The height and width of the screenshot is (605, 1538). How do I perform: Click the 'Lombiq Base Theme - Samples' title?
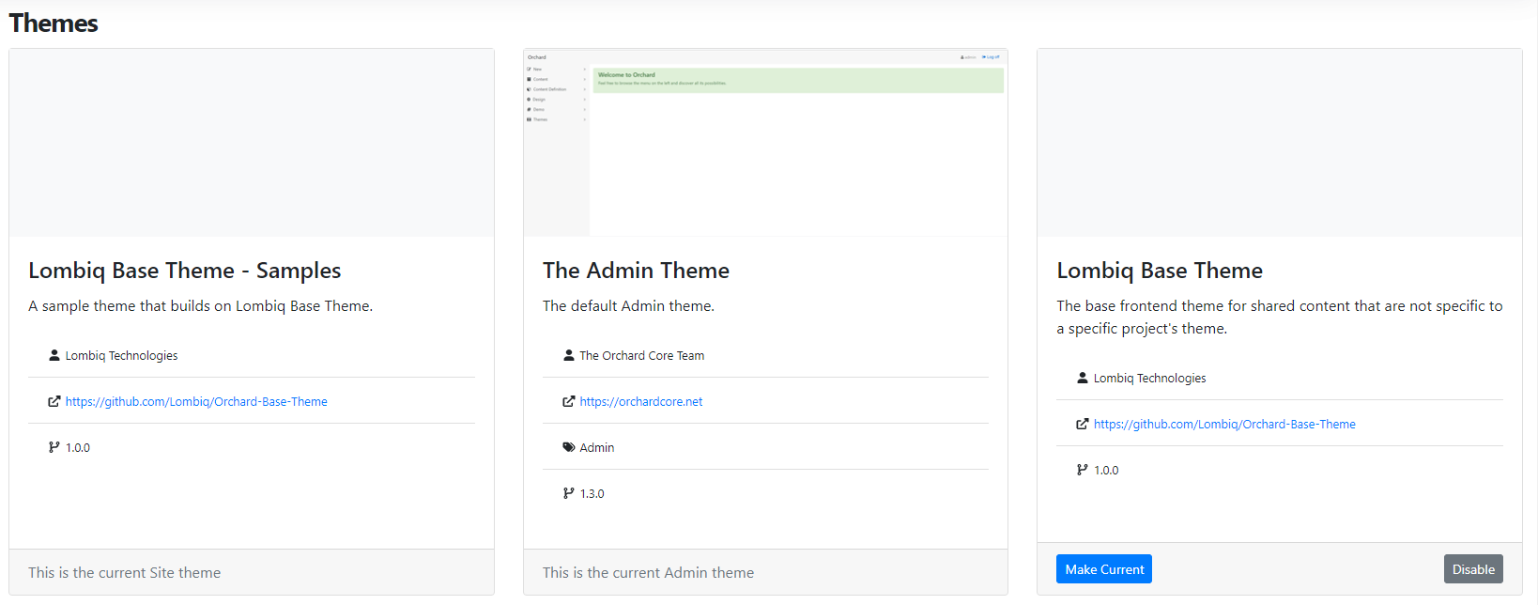pyautogui.click(x=185, y=271)
